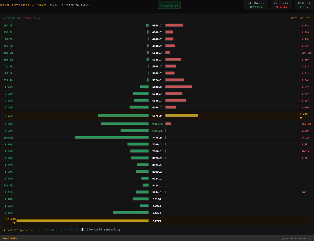Viewport: 314px width, 241px height.
Task: Click the green calls bar at strike 7476.9
Action: click(112, 137)
